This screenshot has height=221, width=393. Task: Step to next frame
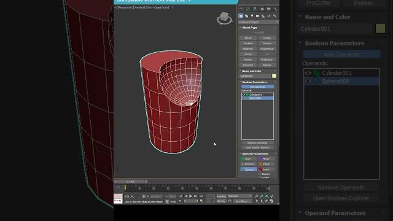(196, 196)
